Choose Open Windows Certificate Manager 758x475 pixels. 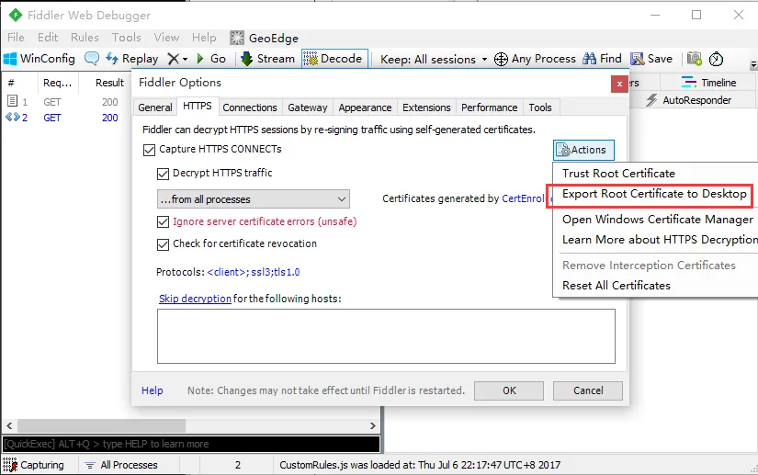coord(658,220)
